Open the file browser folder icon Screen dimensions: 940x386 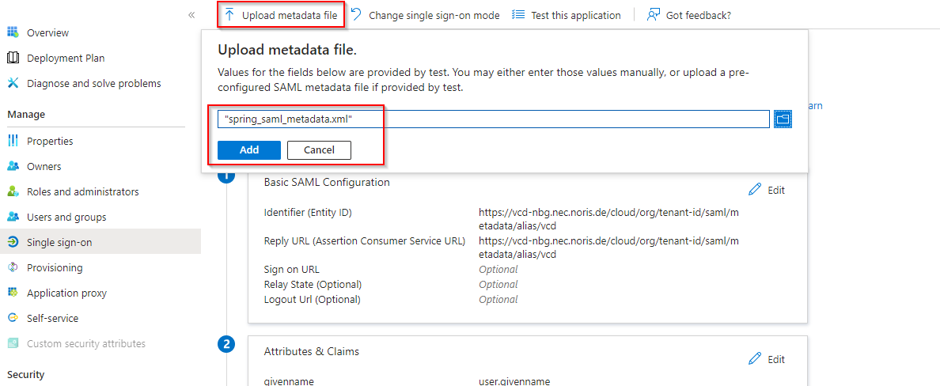[x=783, y=119]
